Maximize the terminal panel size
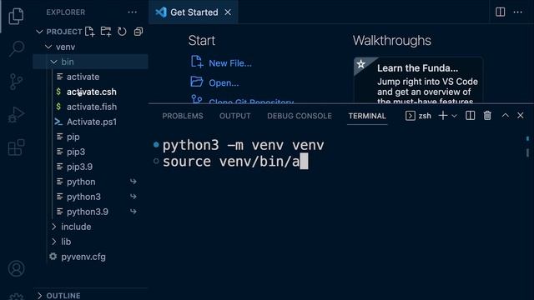The width and height of the screenshot is (534, 300). point(506,116)
